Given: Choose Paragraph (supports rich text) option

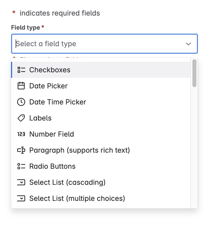Looking at the screenshot, I should [80, 150].
